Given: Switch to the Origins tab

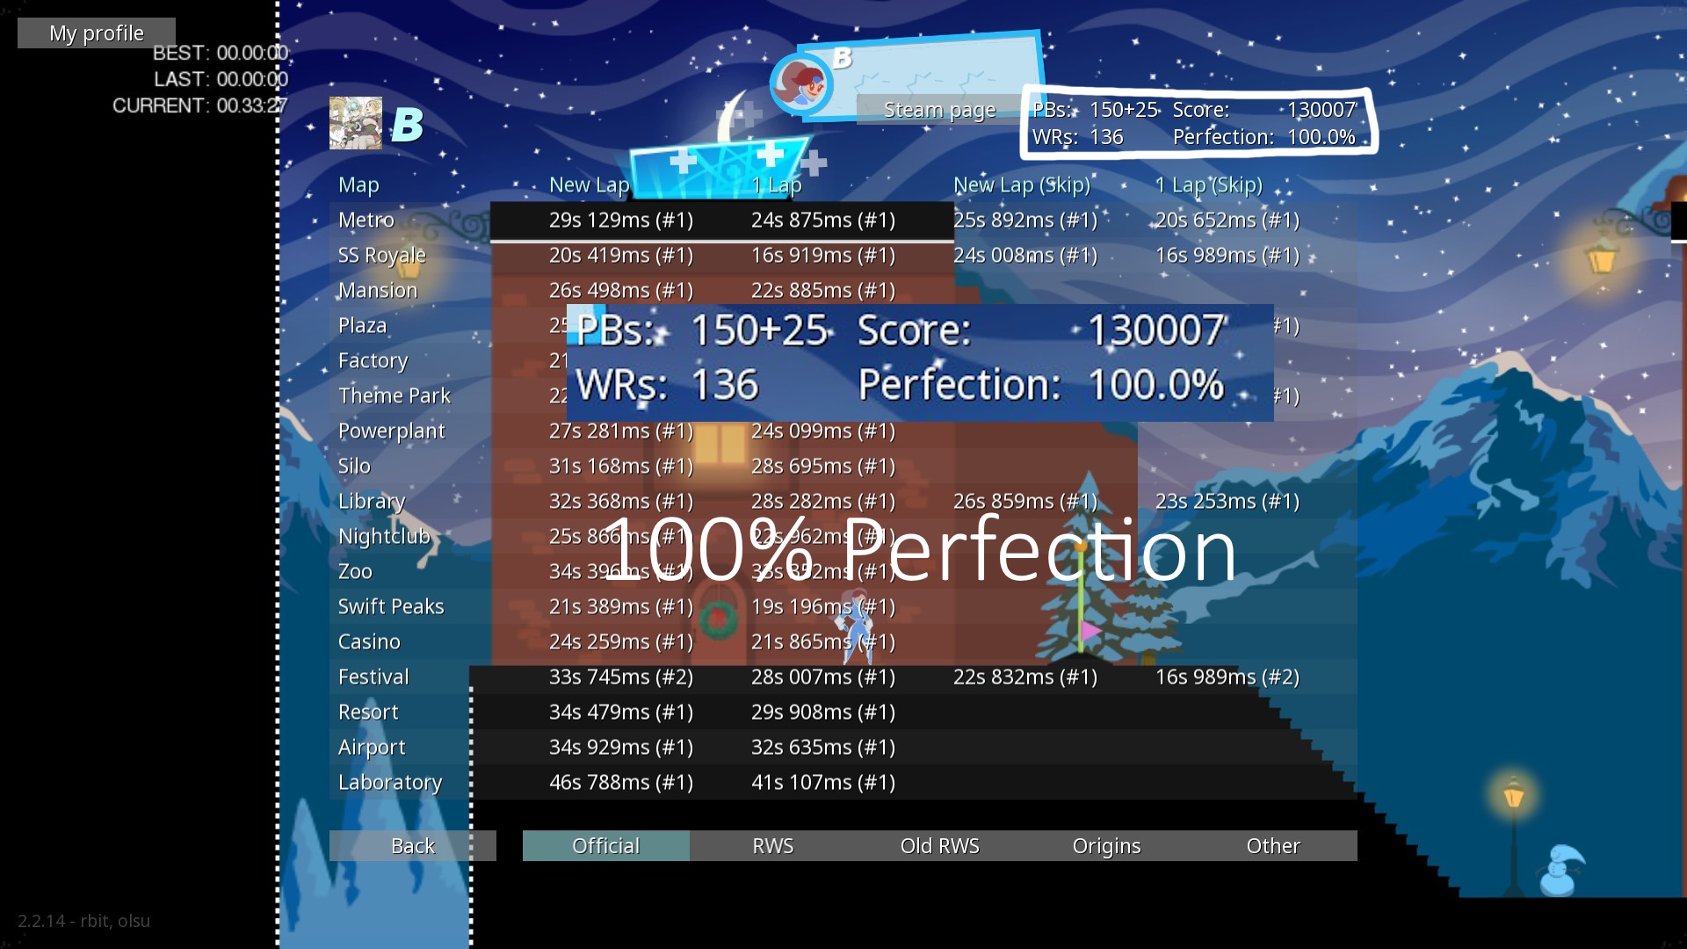Looking at the screenshot, I should click(x=1106, y=845).
